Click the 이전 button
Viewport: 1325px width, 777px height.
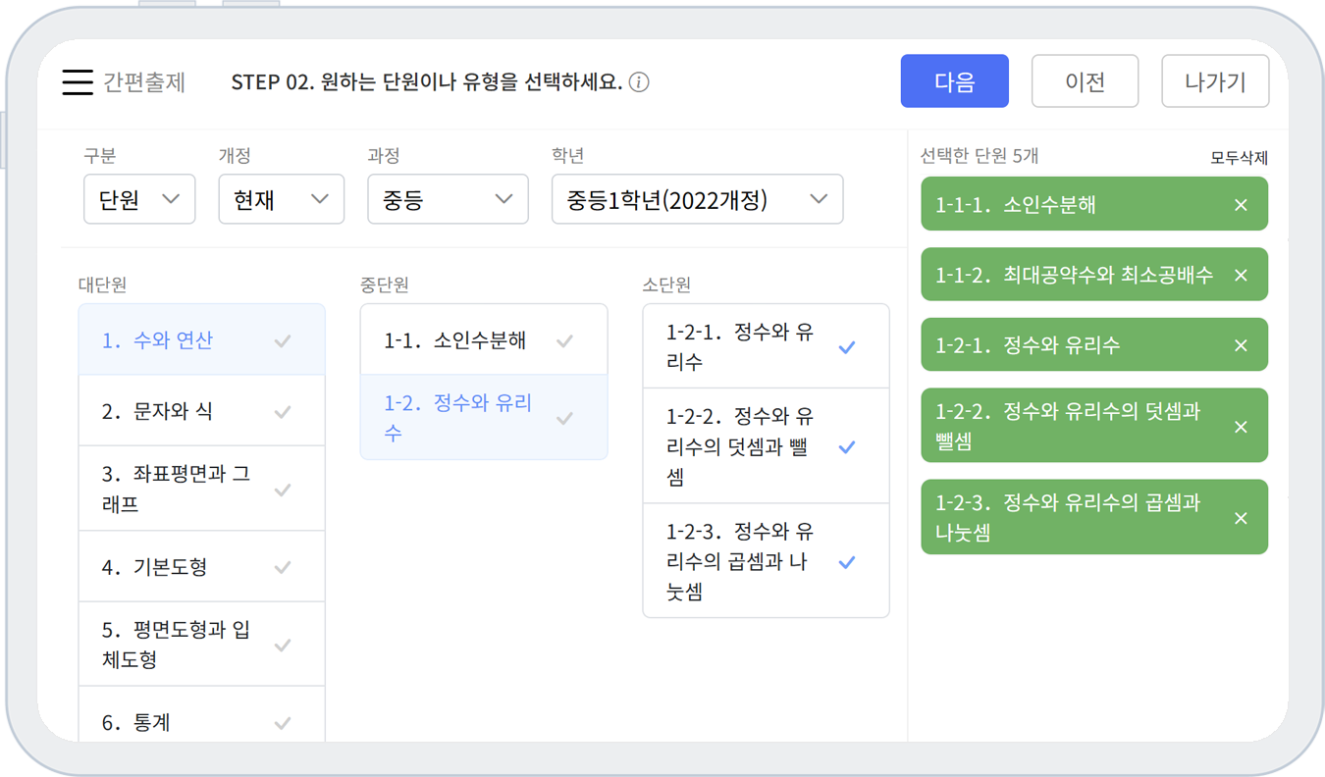(x=1085, y=81)
